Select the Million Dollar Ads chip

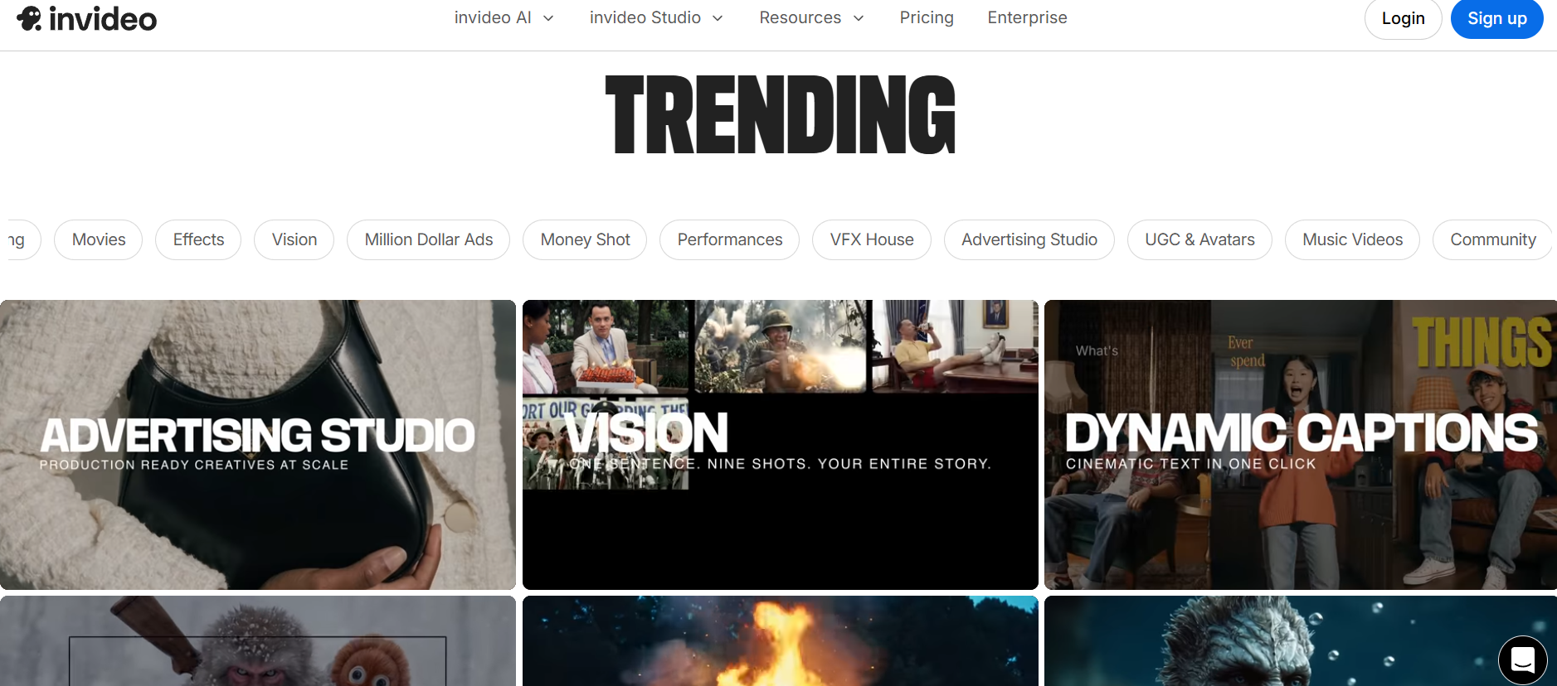click(429, 239)
